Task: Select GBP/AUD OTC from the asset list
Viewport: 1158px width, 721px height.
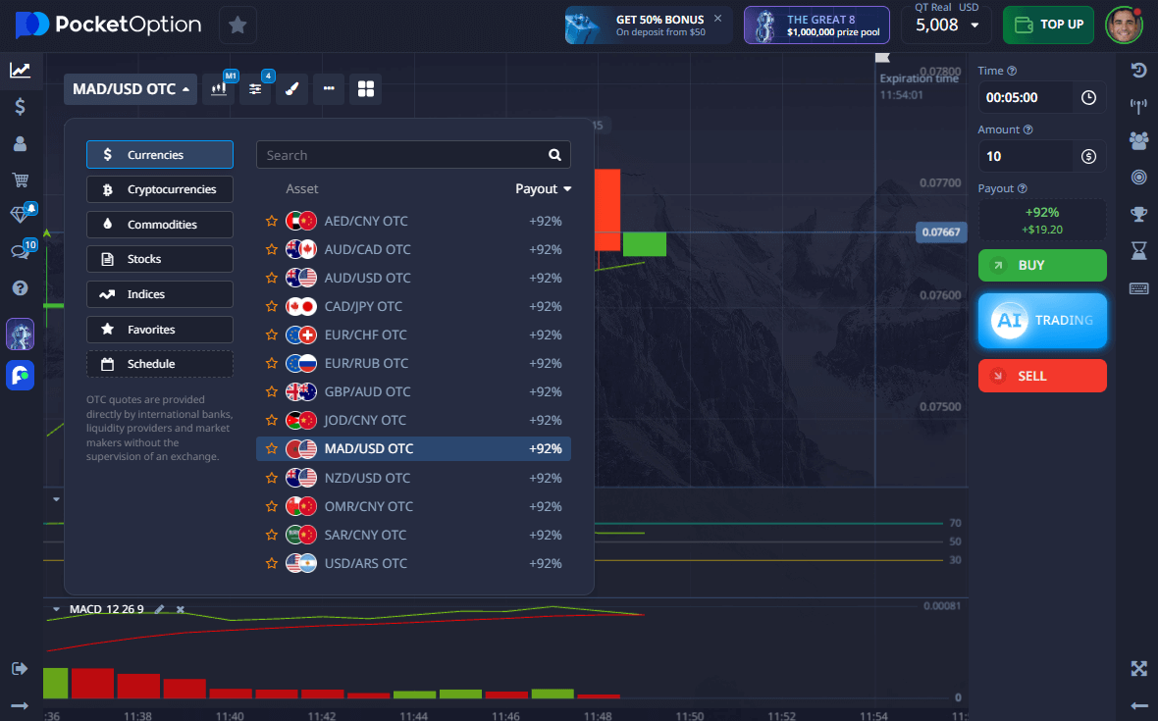Action: pos(367,392)
